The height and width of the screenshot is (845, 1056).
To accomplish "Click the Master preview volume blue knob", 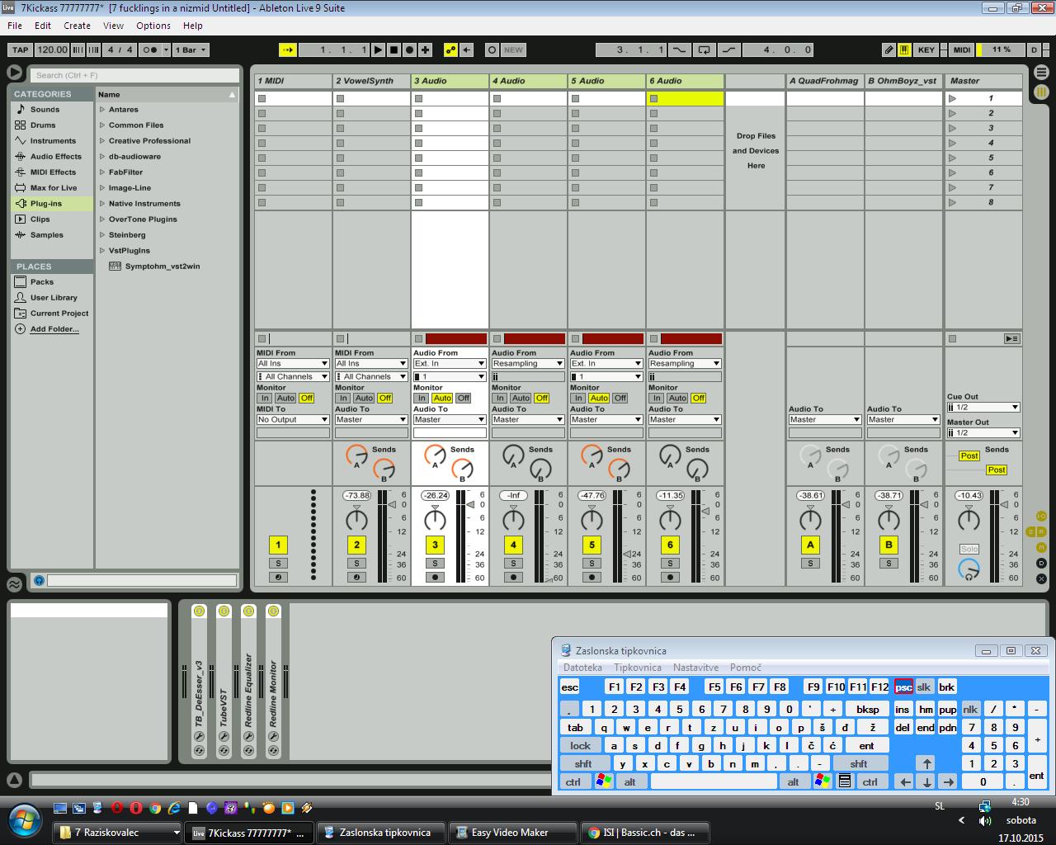I will (x=969, y=569).
